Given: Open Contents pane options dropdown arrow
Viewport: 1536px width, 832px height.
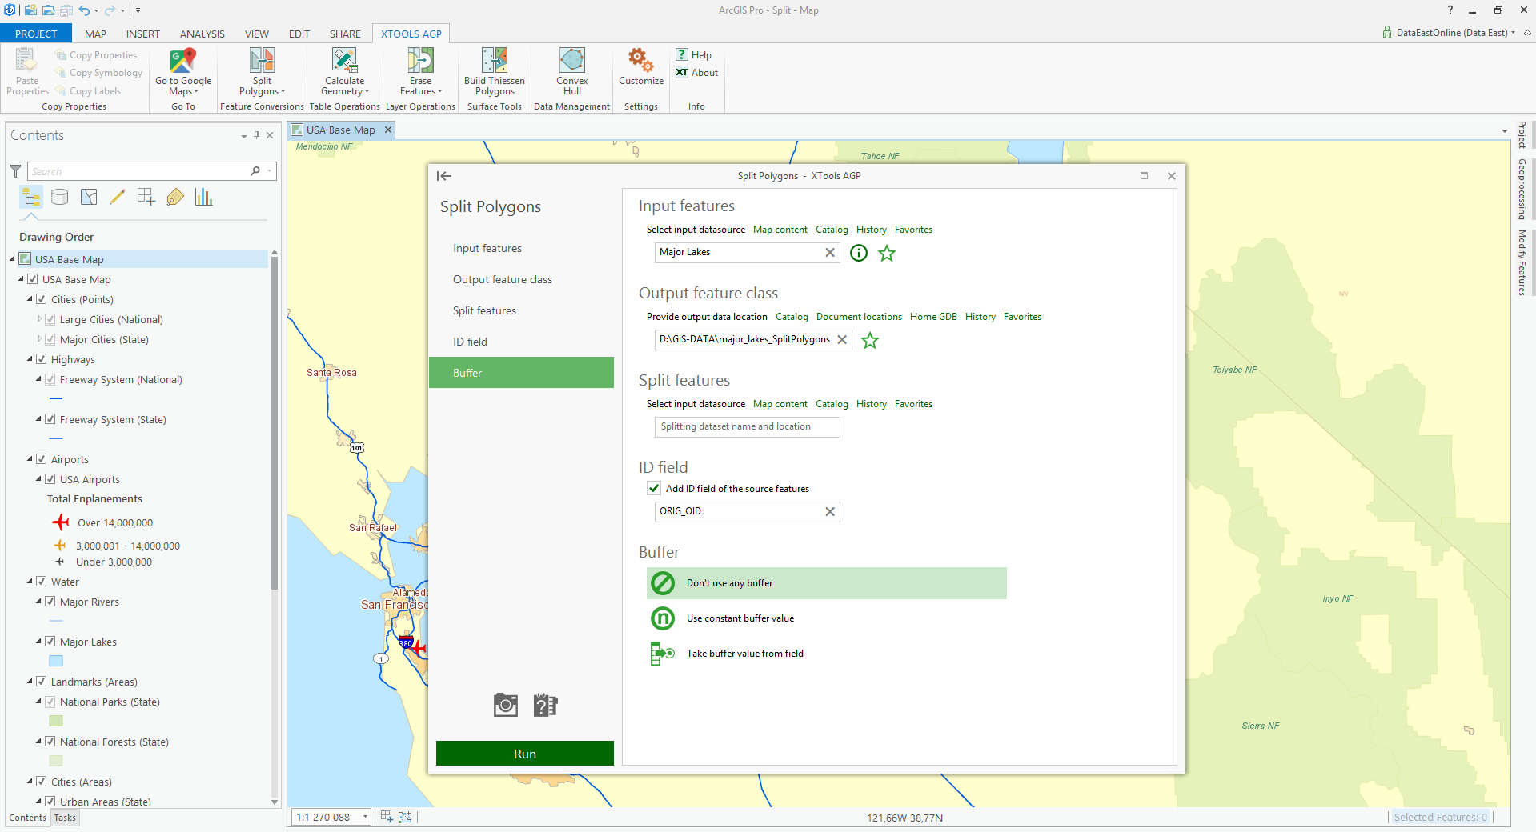Looking at the screenshot, I should coord(243,136).
